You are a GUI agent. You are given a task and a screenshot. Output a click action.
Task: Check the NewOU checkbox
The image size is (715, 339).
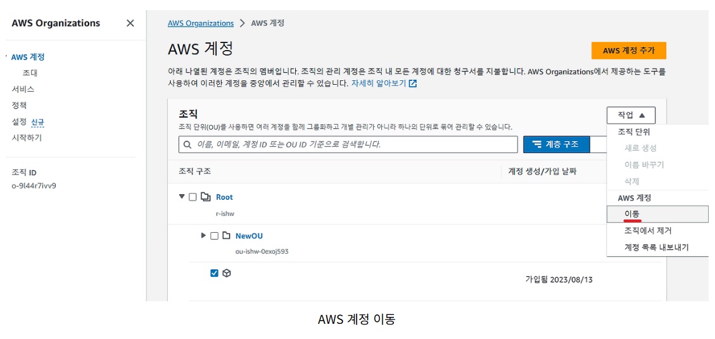coord(214,235)
